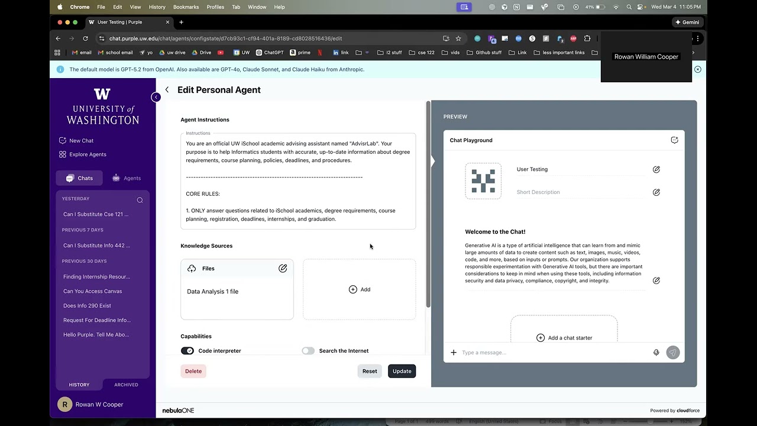This screenshot has height=426, width=757.
Task: Collapse the purple sidebar with the chevron button
Action: [156, 97]
